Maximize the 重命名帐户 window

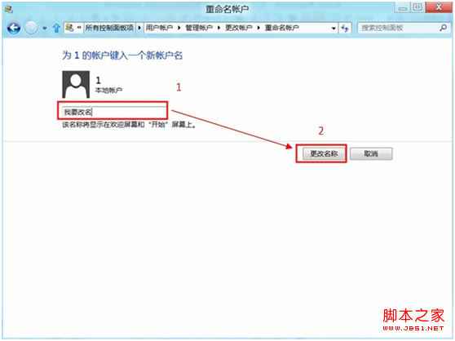[417, 7]
